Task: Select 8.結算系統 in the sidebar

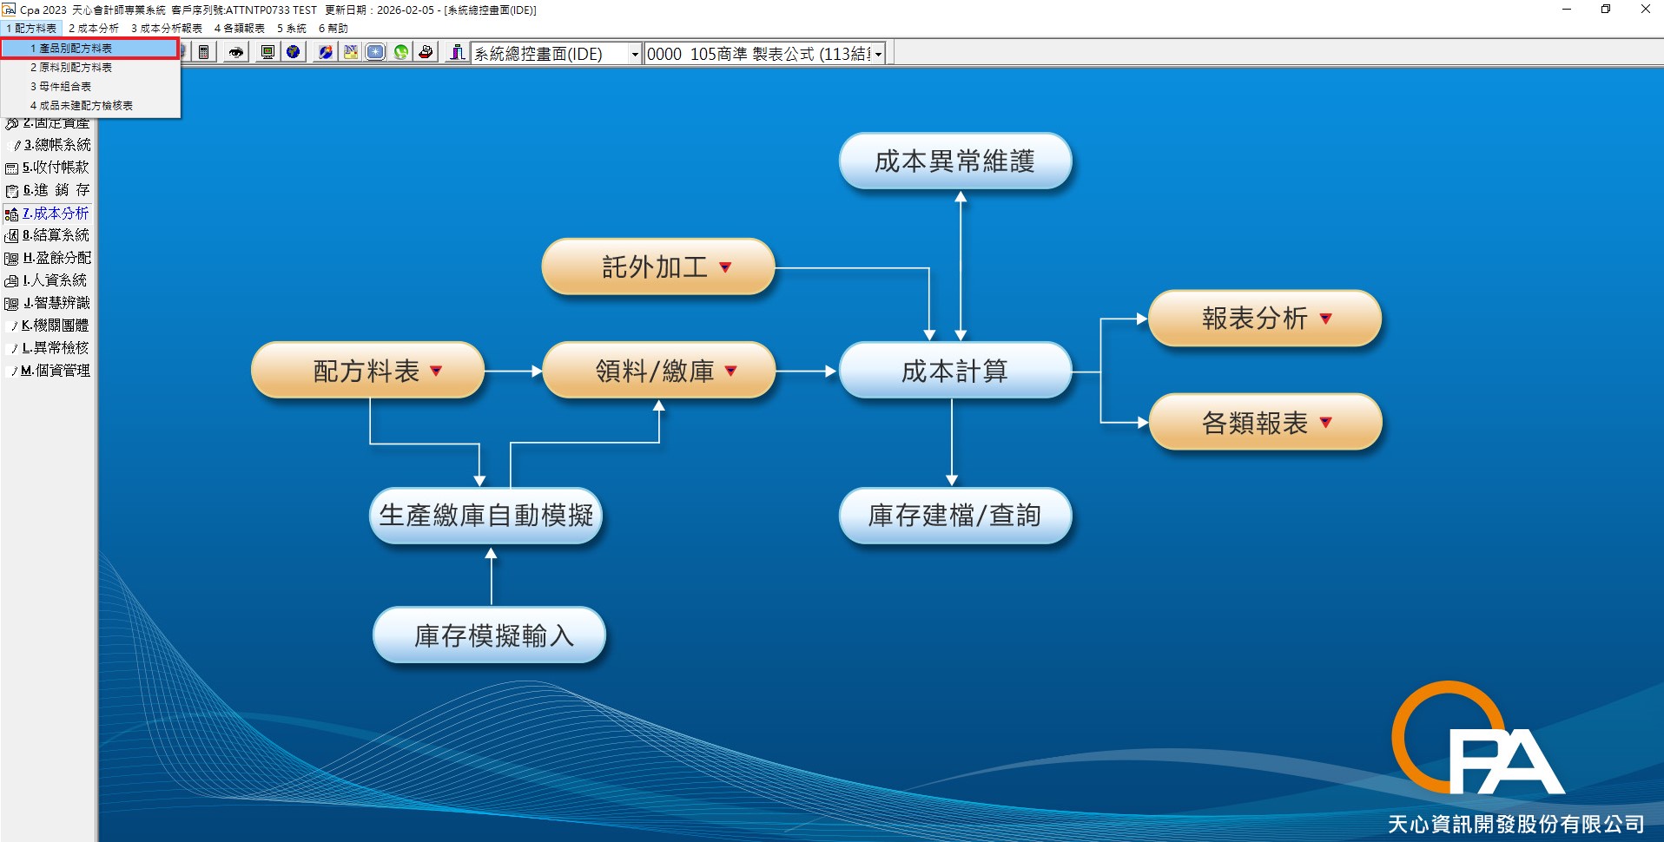Action: click(x=56, y=235)
